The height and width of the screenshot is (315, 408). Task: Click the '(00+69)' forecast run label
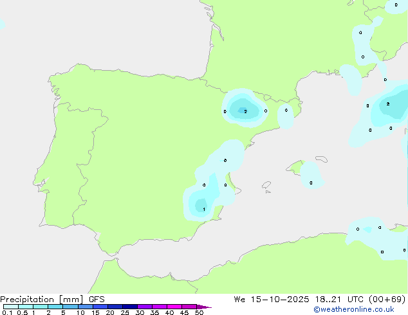pos(387,300)
